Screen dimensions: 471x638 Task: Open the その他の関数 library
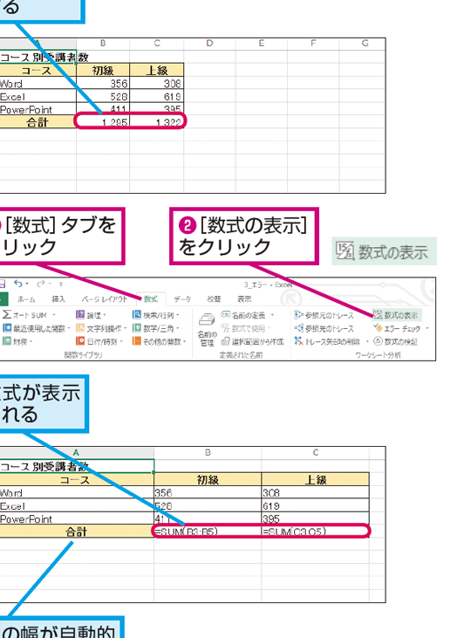159,341
